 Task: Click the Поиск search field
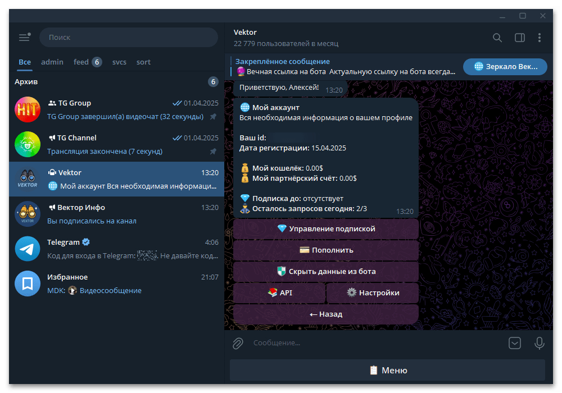[129, 37]
